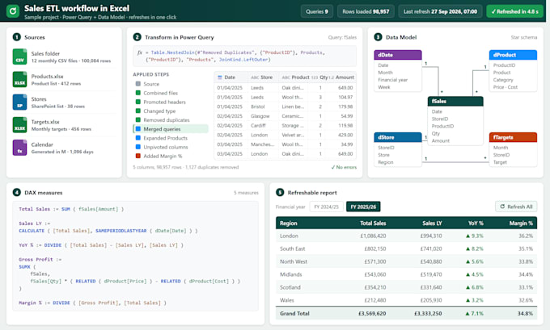Select the Removed duplicates step

click(x=171, y=120)
